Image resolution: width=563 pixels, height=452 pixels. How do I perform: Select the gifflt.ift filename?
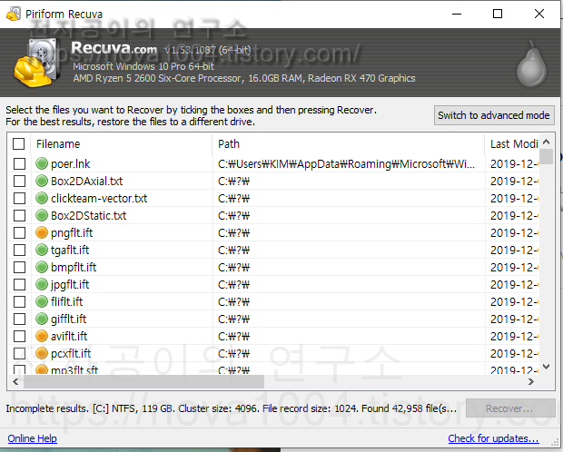68,319
